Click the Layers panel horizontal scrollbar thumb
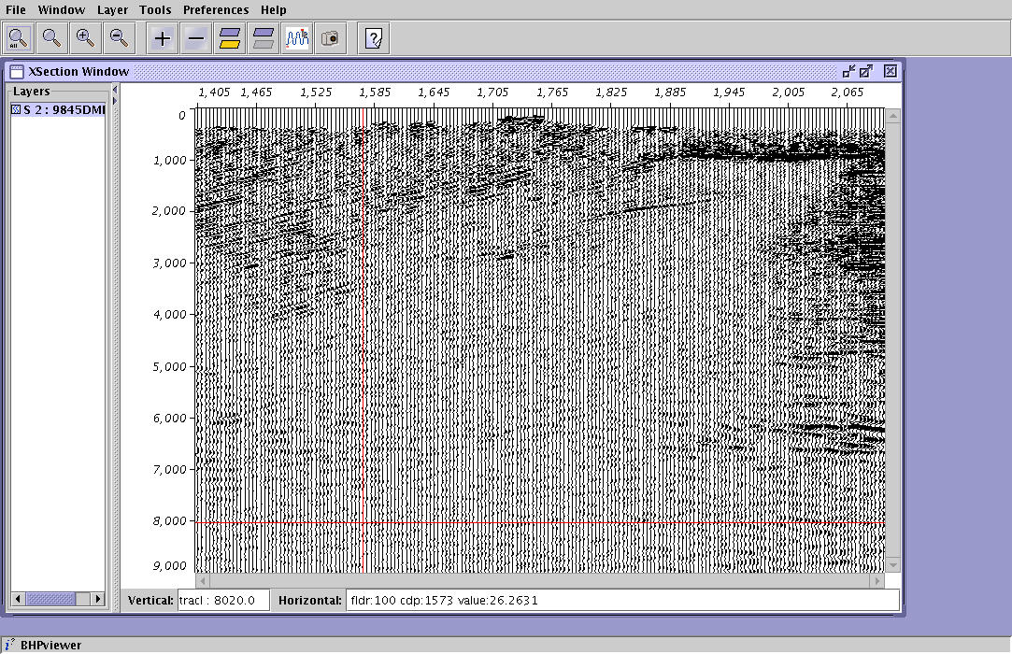The width and height of the screenshot is (1012, 654). (50, 599)
